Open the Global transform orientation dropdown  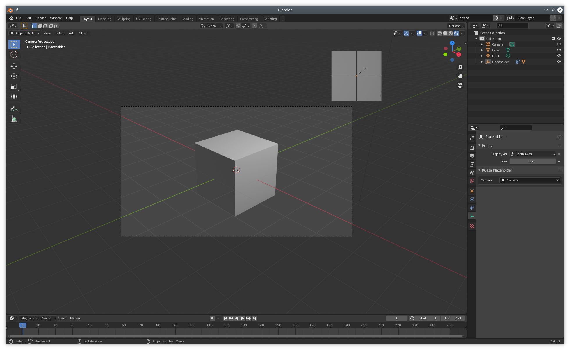coord(212,26)
